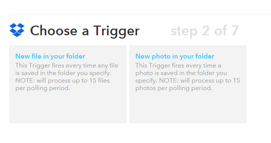Open the "New photo in your folder" trigger link
This screenshot has height=143, width=271.
click(175, 56)
